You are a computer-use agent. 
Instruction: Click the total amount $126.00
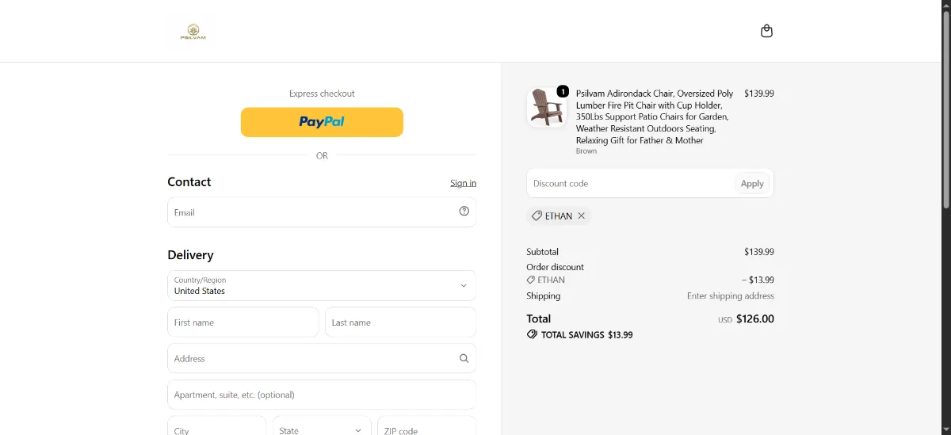pyautogui.click(x=755, y=319)
